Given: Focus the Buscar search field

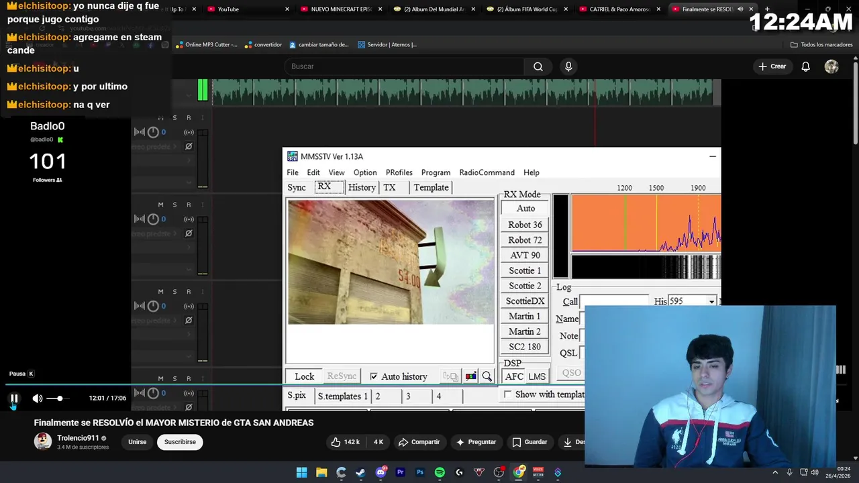Looking at the screenshot, I should coord(405,66).
